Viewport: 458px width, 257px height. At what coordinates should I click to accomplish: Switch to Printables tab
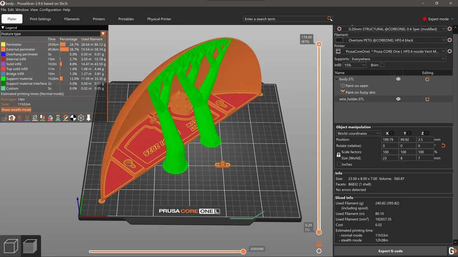(126, 19)
